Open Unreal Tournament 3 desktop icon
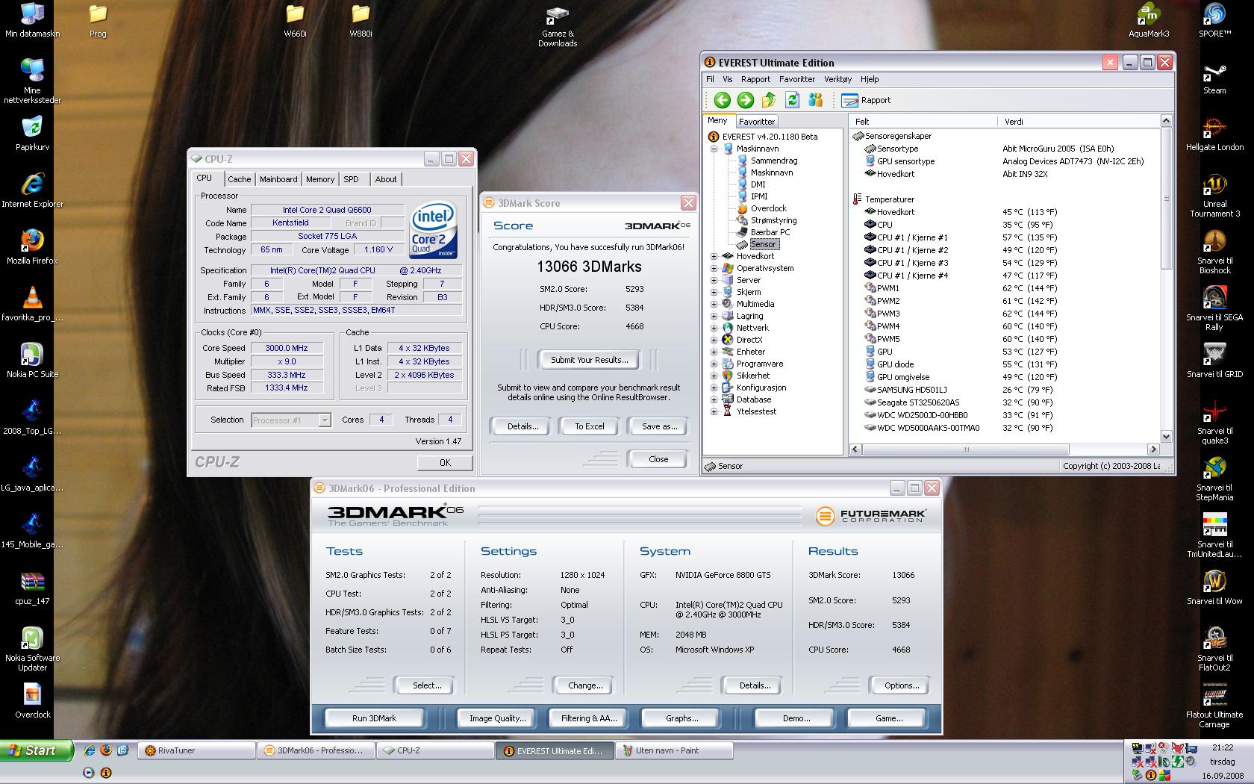Screen dimensions: 1254x784 click(x=1214, y=196)
